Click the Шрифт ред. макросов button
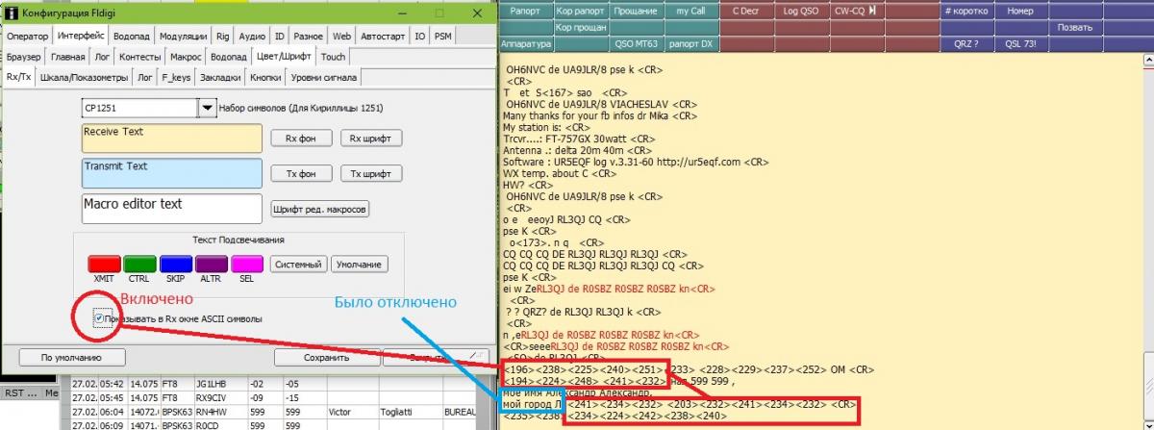Screen dimensions: 1154x430 point(320,209)
